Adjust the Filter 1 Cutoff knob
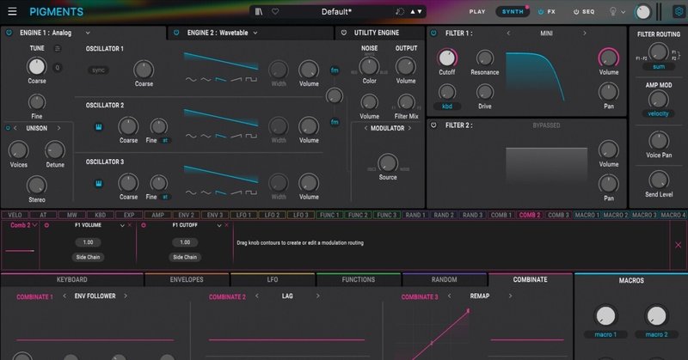The height and width of the screenshot is (360, 688). (x=446, y=58)
